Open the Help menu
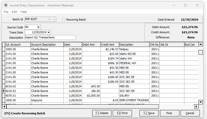This screenshot has width=207, height=119. click(x=24, y=12)
